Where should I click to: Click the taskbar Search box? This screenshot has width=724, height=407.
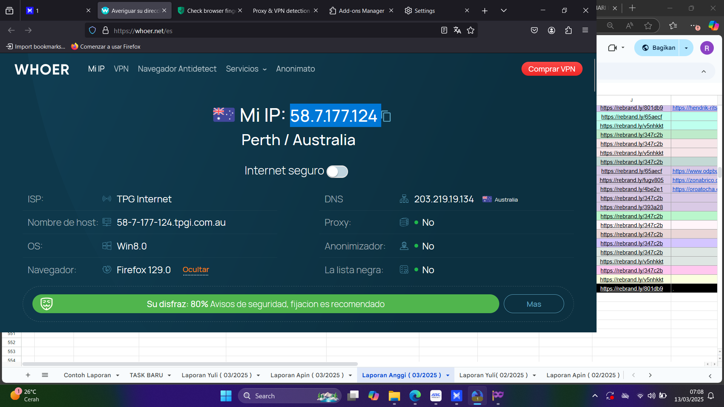tap(290, 396)
